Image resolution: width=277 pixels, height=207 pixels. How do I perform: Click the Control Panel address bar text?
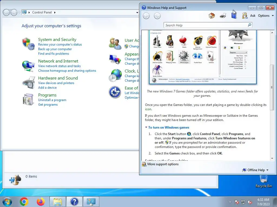(x=42, y=12)
